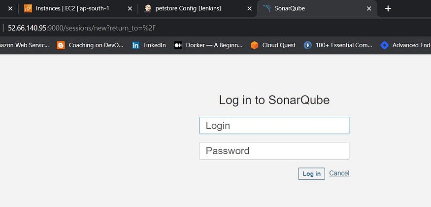Click the SonarQube favicon on active tab
Screen dimensions: 431x207
(266, 8)
